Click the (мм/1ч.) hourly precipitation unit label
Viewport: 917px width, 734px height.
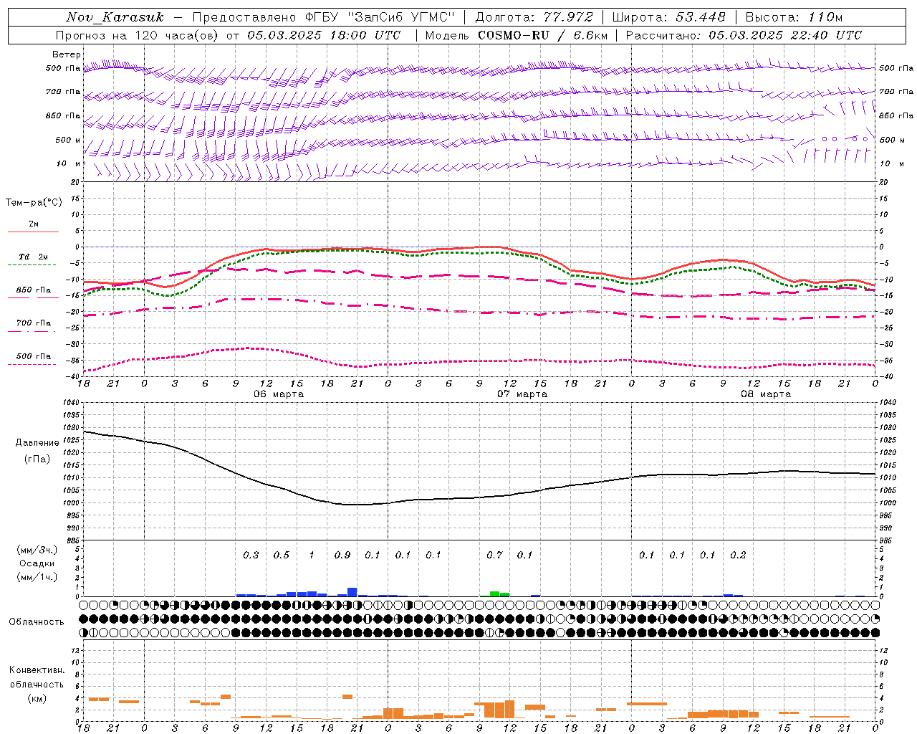37,577
